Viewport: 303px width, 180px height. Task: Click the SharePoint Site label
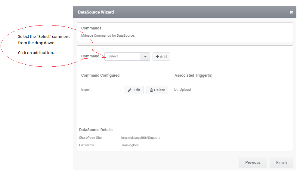90,138
